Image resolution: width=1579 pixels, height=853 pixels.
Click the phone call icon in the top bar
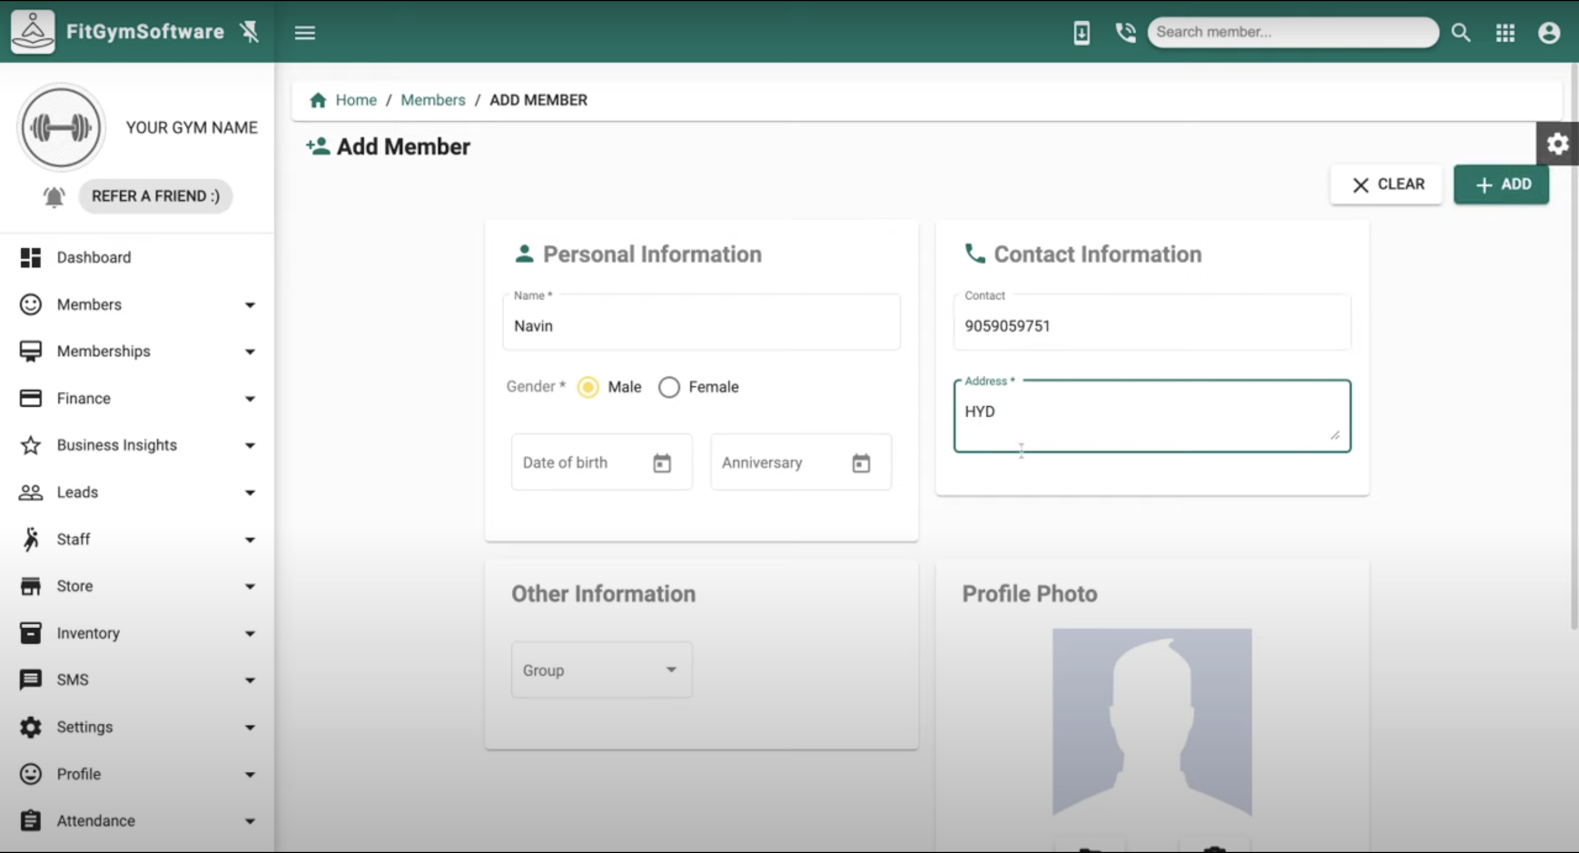(x=1125, y=32)
